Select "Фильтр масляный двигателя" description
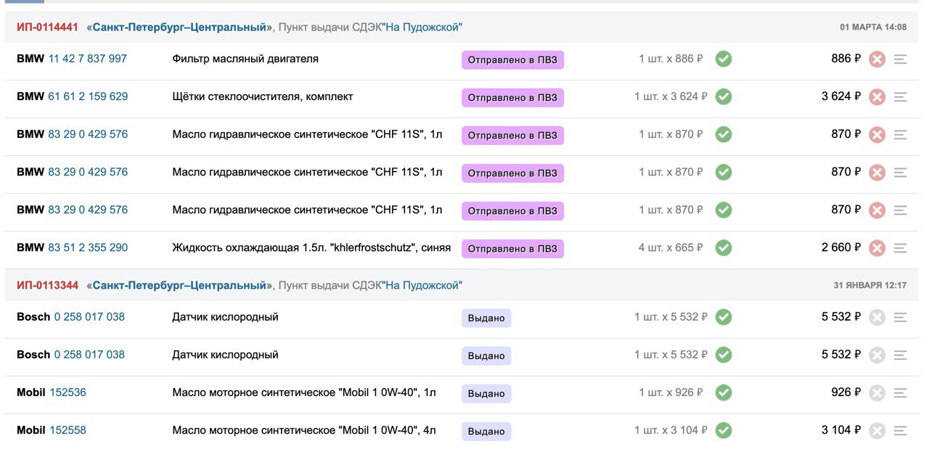The width and height of the screenshot is (929, 449). click(245, 59)
